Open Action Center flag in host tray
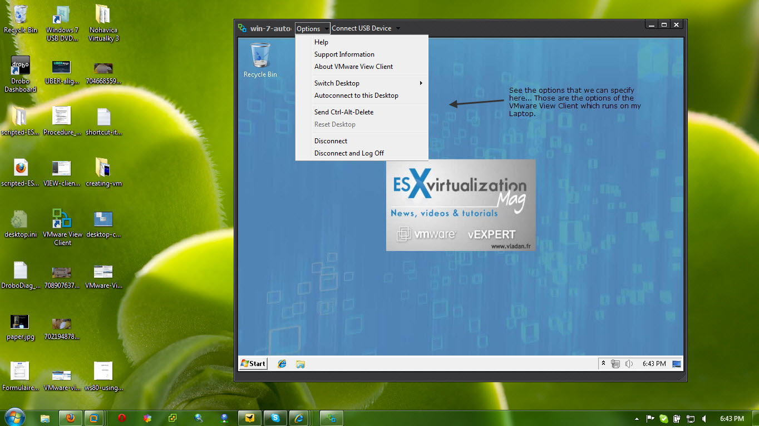 coord(650,419)
